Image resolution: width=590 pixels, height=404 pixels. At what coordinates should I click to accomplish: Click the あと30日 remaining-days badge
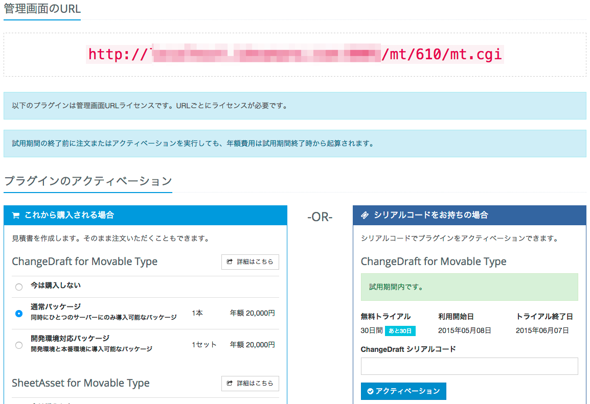pyautogui.click(x=400, y=331)
